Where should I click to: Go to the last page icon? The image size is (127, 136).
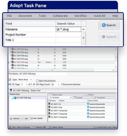tap(37, 84)
